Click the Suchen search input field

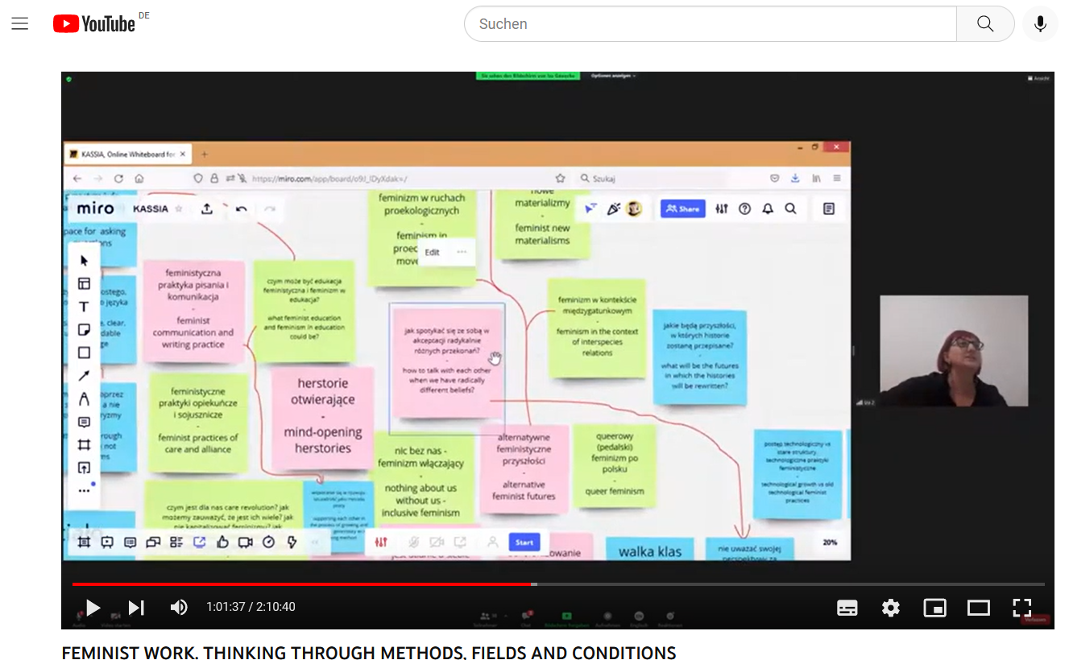709,24
